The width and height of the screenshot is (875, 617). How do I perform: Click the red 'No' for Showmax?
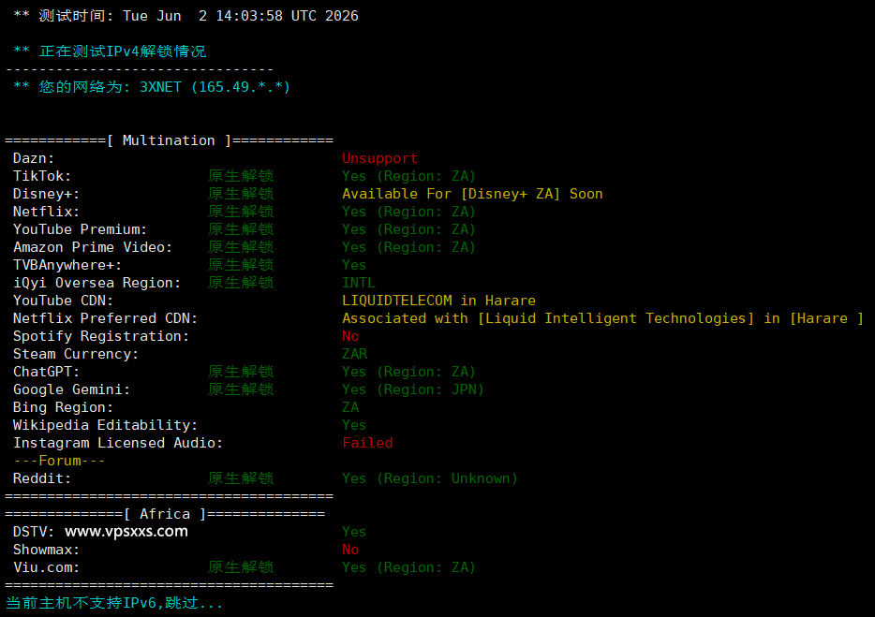tap(350, 550)
